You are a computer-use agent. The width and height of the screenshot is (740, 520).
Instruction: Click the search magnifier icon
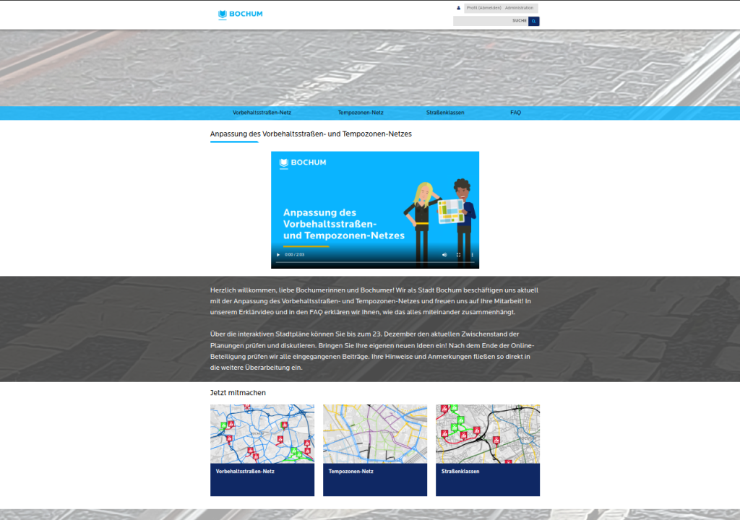click(533, 21)
